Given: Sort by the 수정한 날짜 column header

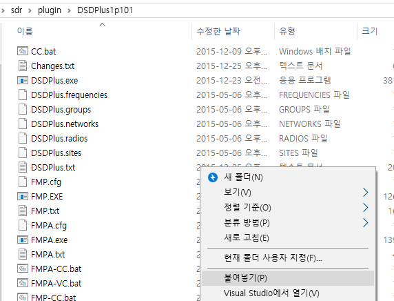Looking at the screenshot, I should pos(218,31).
